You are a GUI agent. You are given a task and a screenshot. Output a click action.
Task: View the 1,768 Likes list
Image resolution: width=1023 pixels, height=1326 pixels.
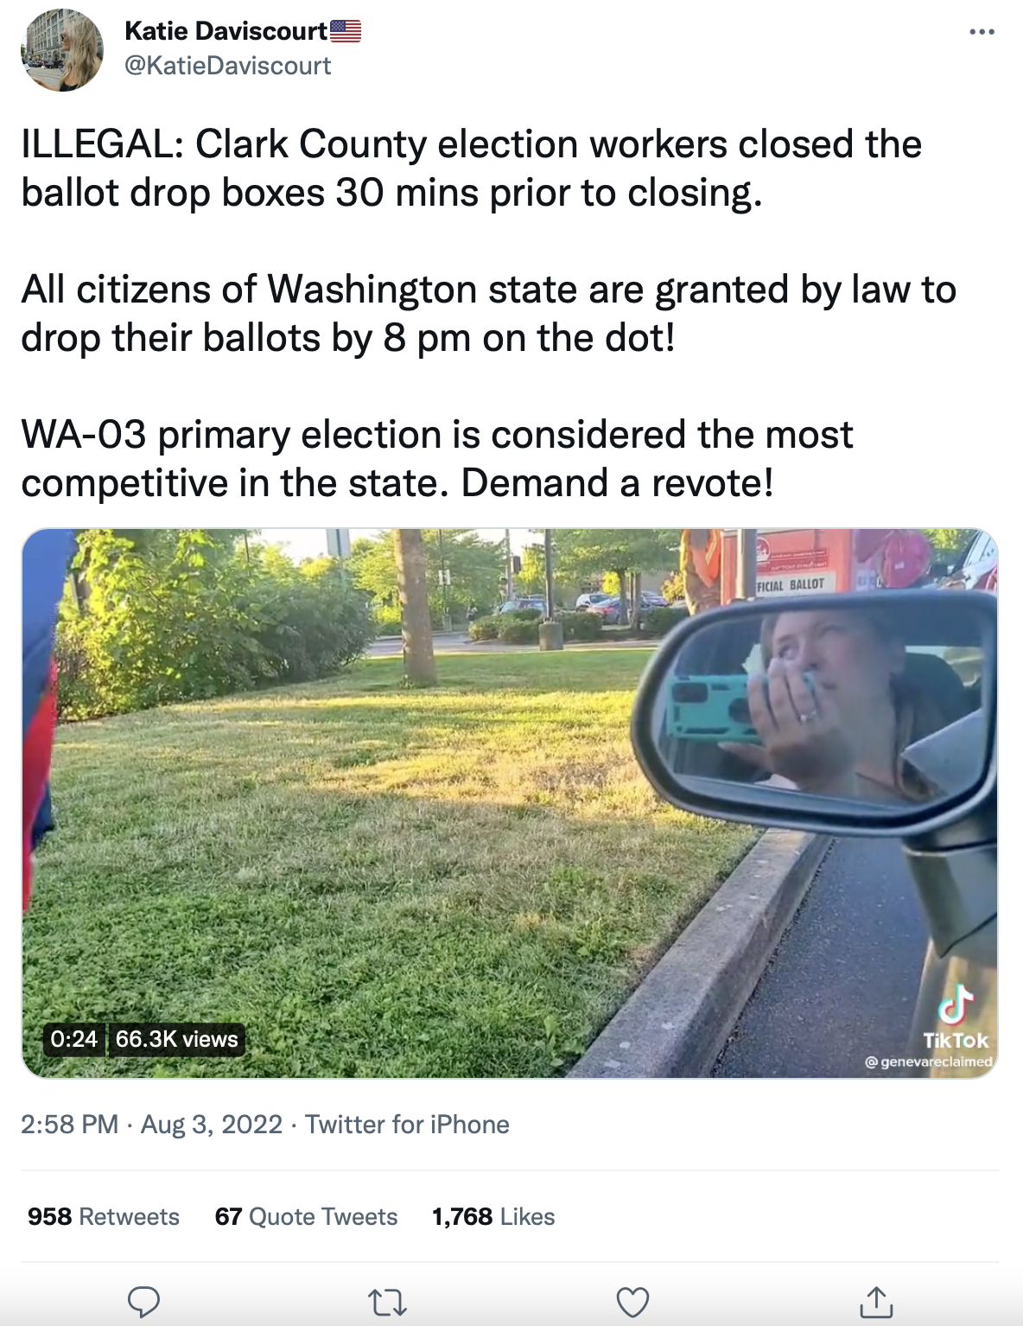(494, 1217)
